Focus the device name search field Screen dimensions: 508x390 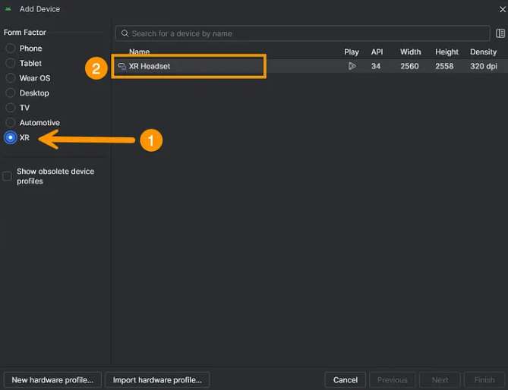point(304,33)
